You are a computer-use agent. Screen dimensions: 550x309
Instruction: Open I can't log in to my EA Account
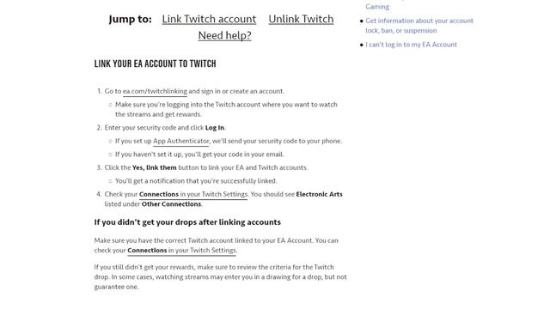411,45
